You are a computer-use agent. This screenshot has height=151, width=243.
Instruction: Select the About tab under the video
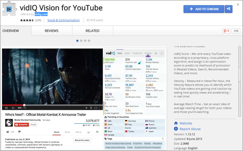click(x=57, y=132)
